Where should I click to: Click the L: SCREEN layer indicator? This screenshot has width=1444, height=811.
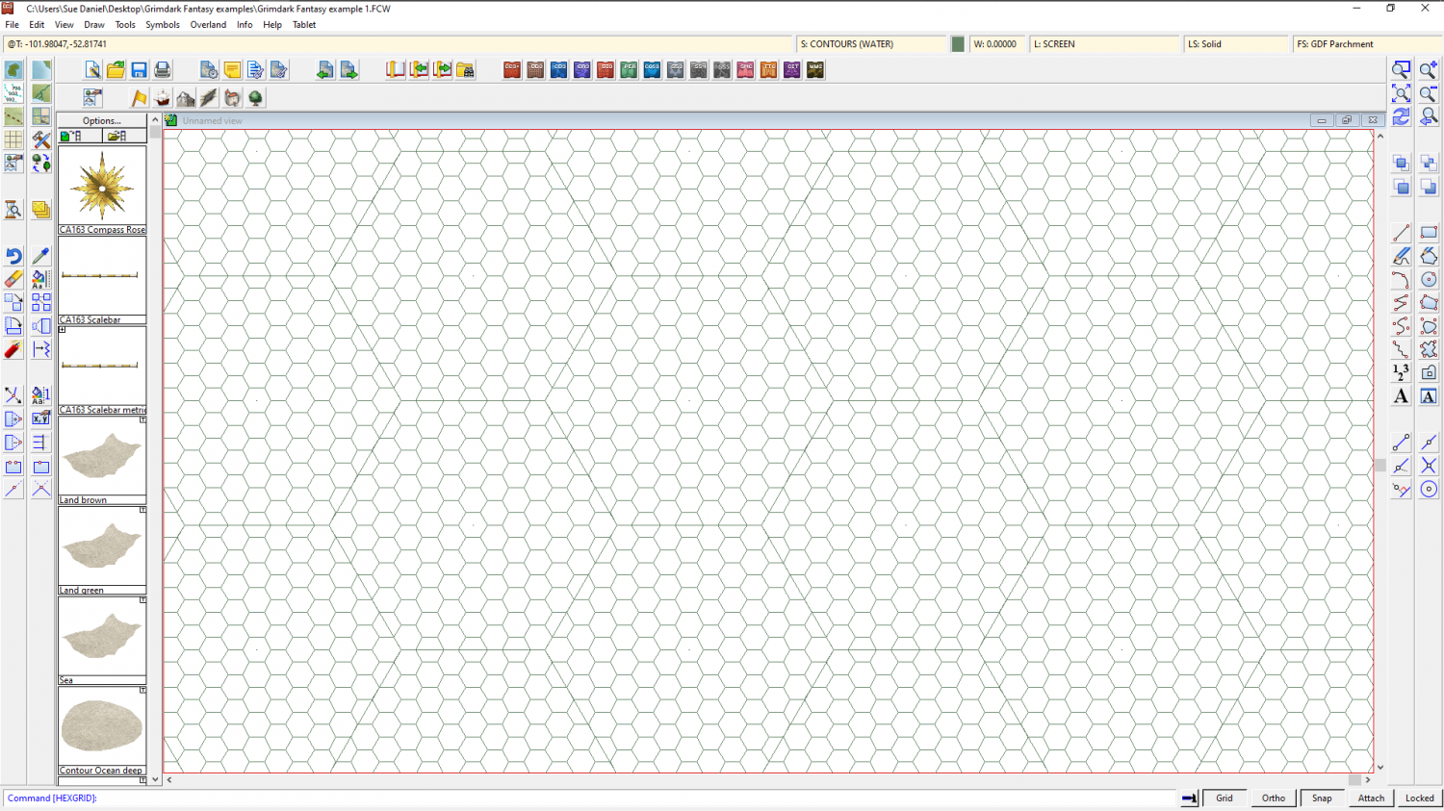coord(1105,44)
